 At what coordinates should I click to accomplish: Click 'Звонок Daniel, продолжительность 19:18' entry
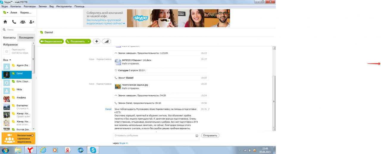point(161,103)
